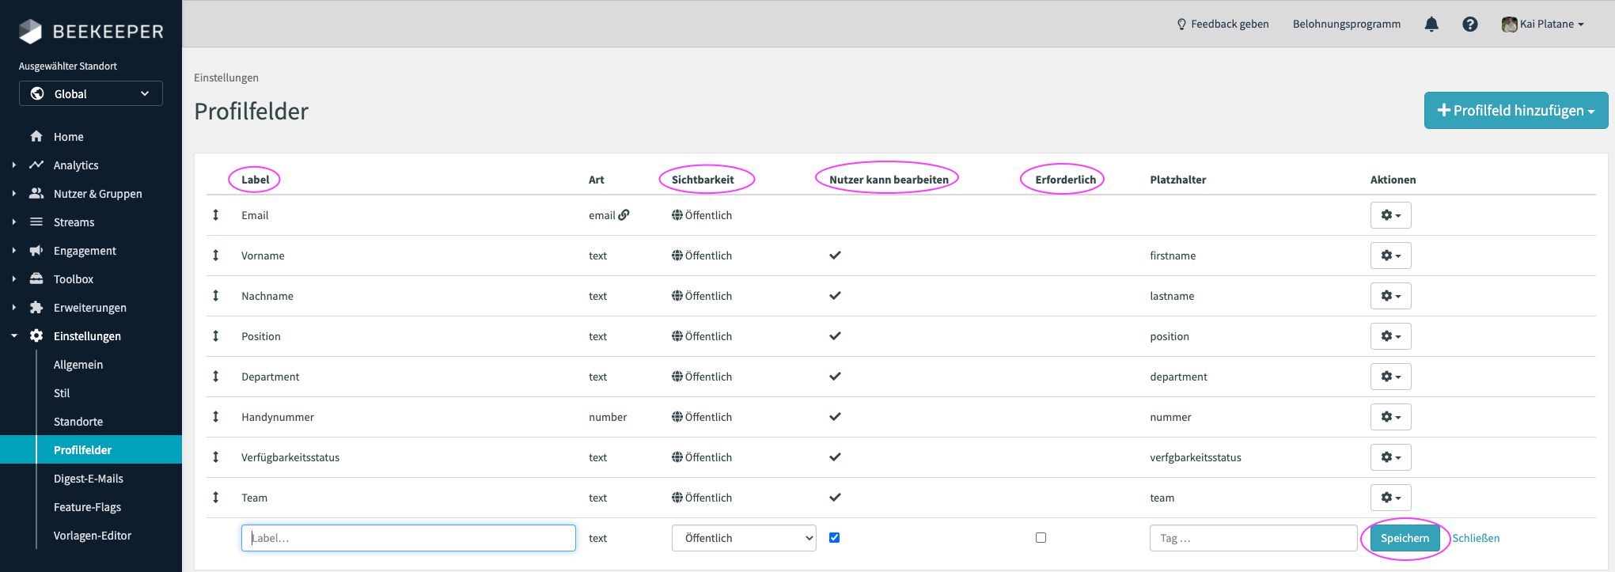Open gear actions menu for Vorname row
The height and width of the screenshot is (572, 1615).
point(1390,256)
